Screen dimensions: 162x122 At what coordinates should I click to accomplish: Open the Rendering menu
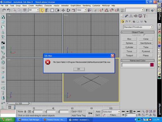tap(87, 6)
